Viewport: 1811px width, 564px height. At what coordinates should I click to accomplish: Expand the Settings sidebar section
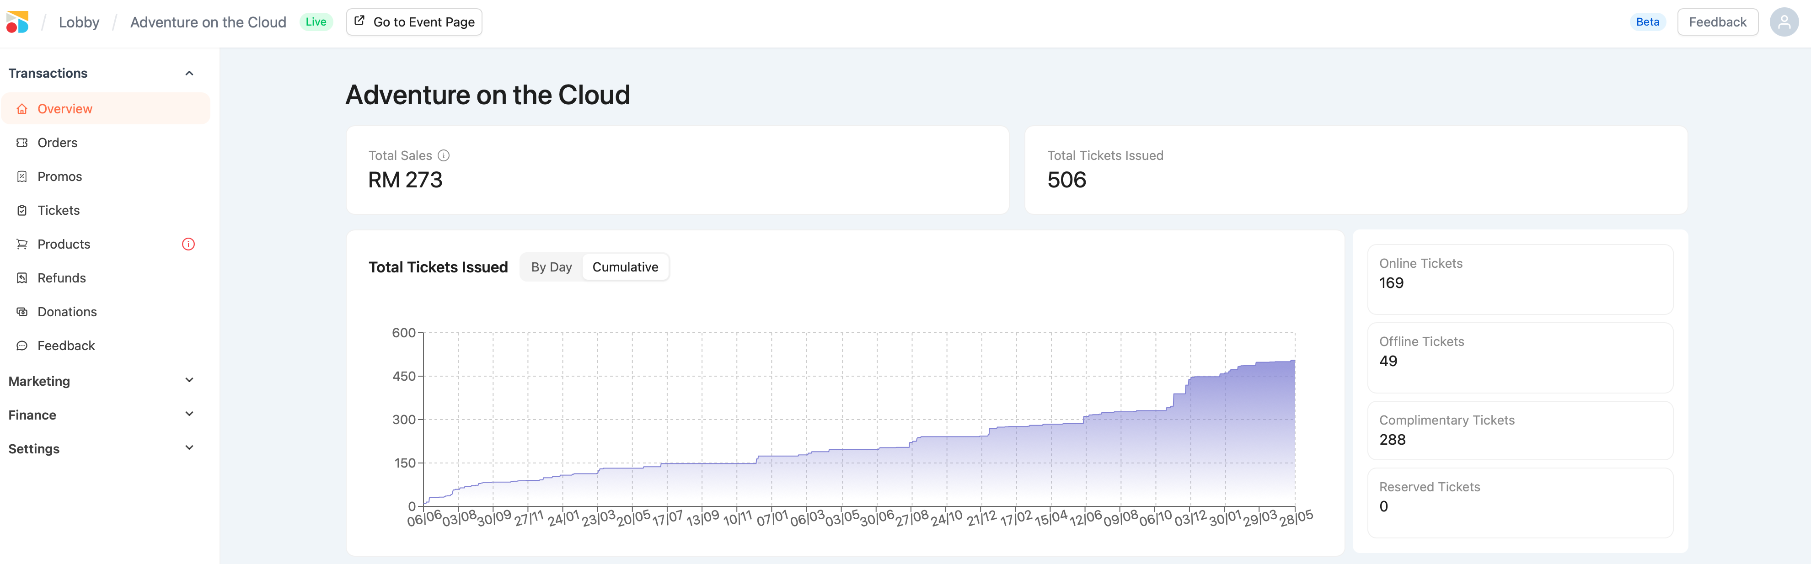click(x=188, y=448)
